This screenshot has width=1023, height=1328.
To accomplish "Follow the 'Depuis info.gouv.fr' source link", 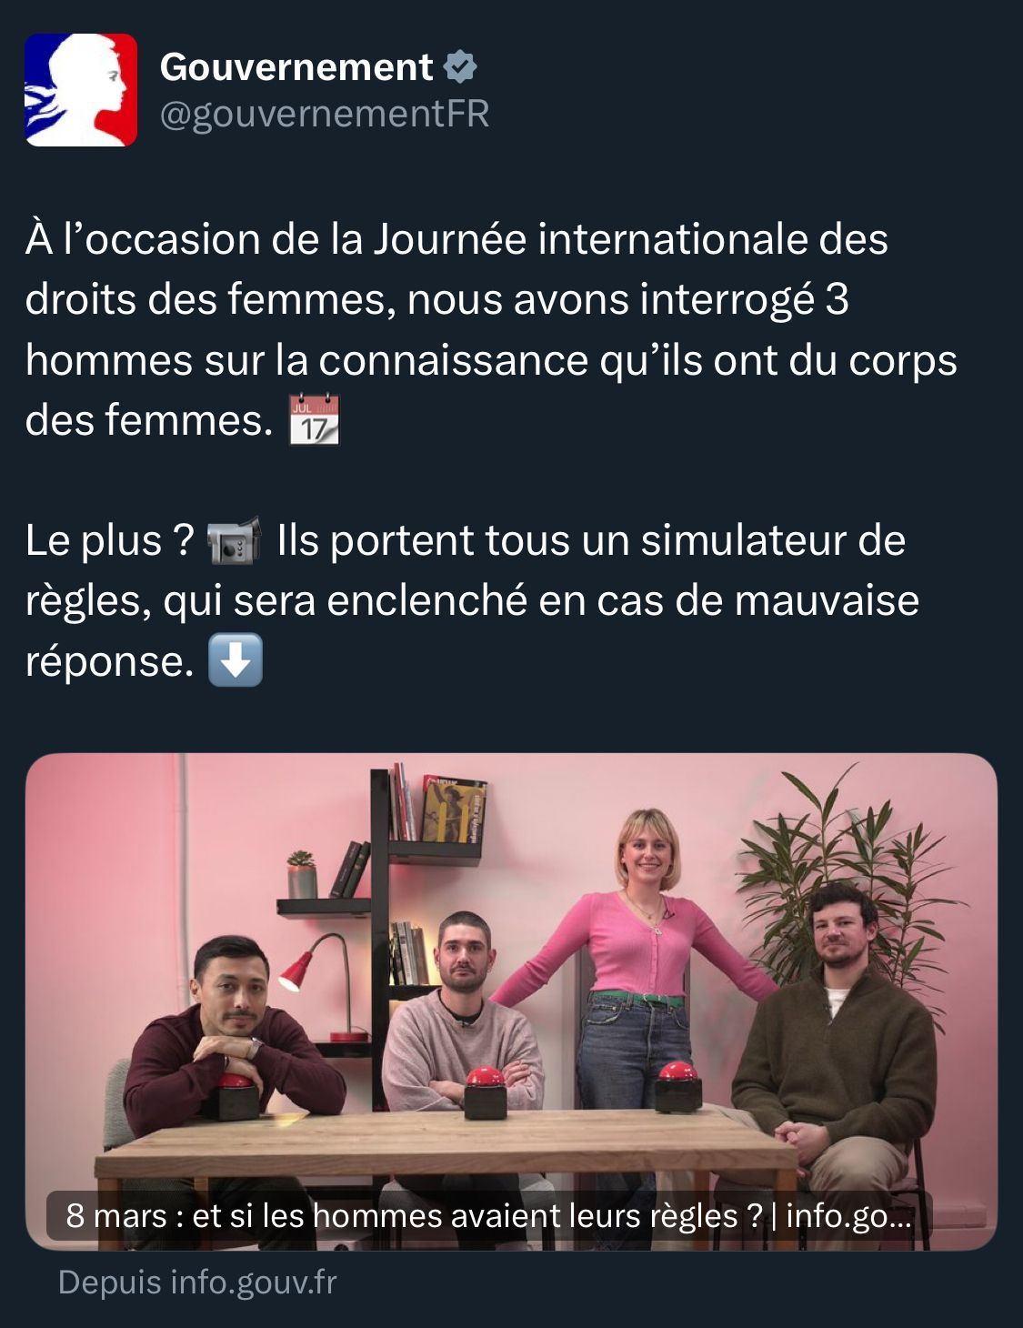I will (x=197, y=1282).
